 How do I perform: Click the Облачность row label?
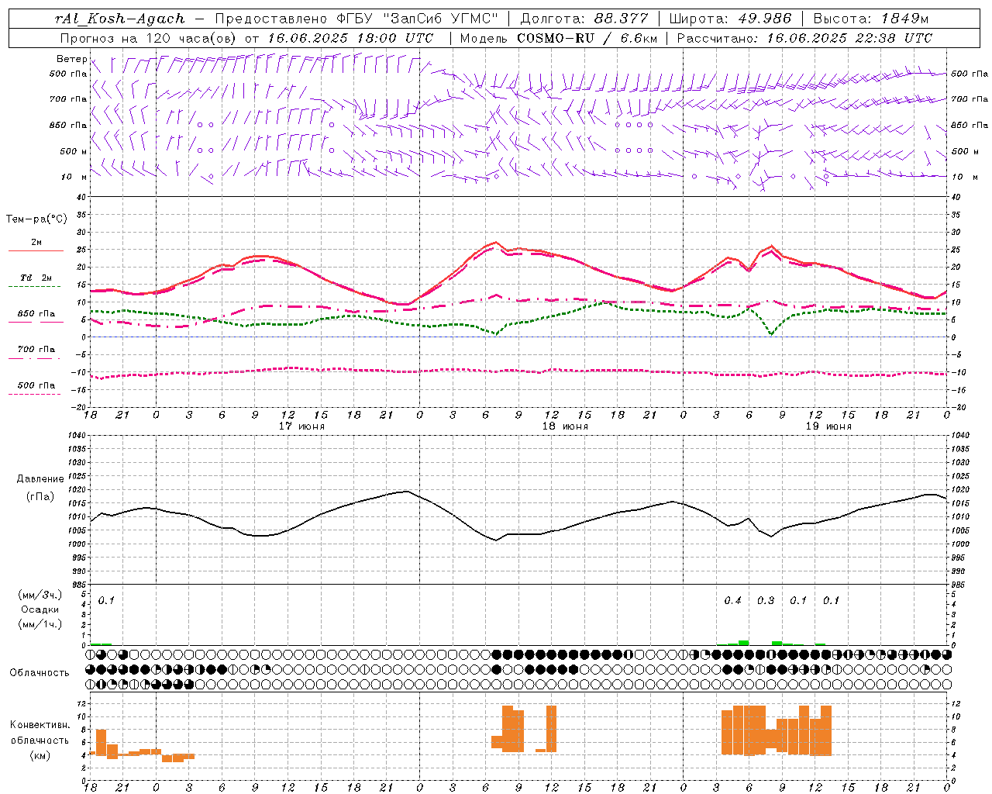40,673
